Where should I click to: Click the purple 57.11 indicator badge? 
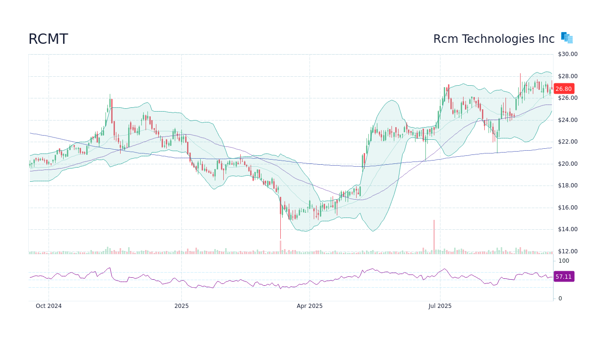[x=563, y=277]
